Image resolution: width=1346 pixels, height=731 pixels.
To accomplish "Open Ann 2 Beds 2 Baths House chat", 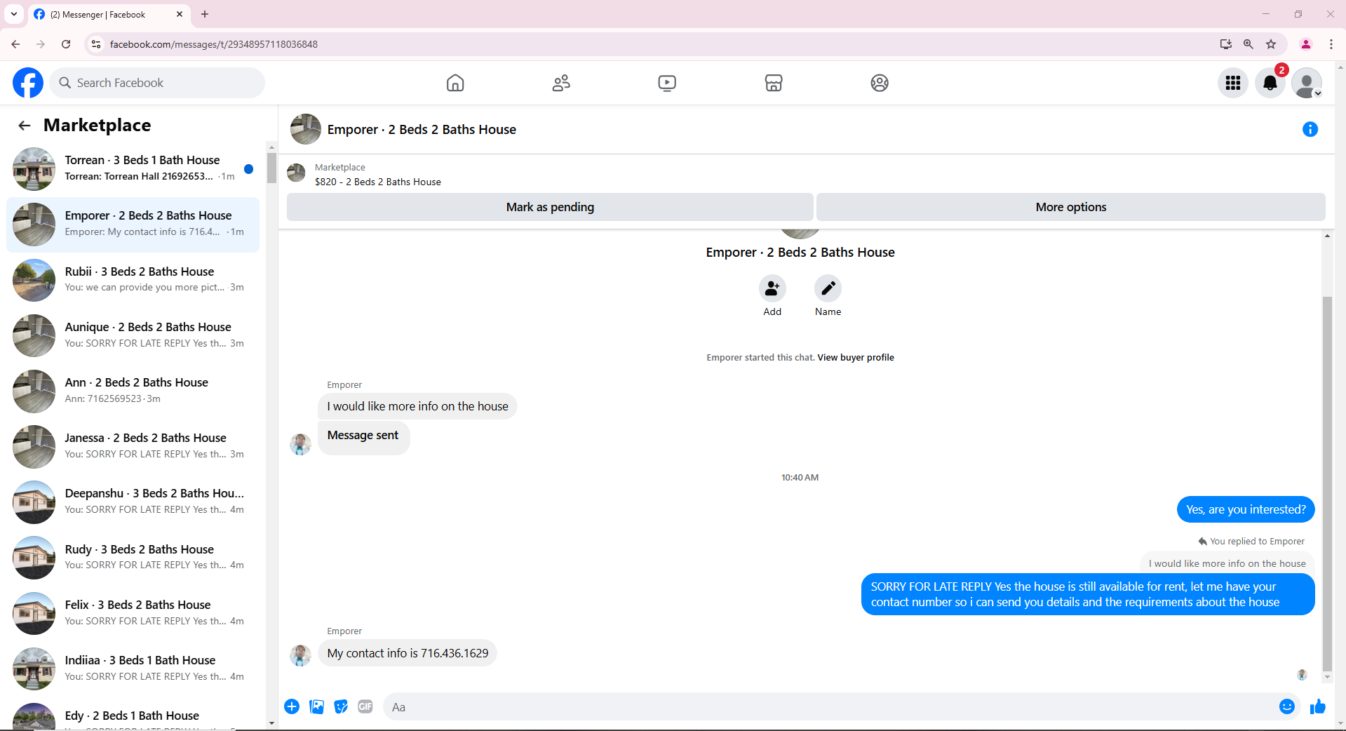I will [133, 391].
